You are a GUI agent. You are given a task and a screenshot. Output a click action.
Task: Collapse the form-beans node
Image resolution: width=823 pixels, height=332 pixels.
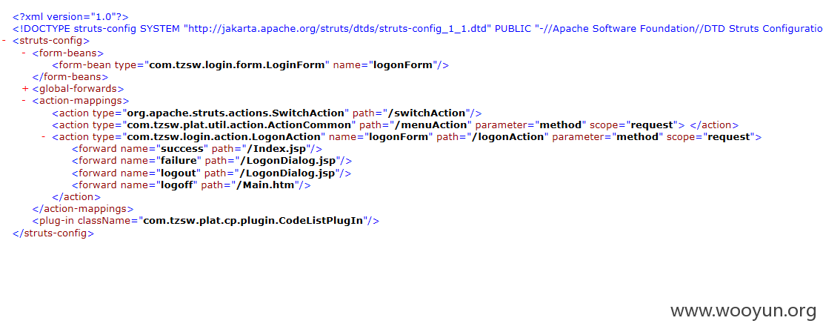tap(24, 53)
